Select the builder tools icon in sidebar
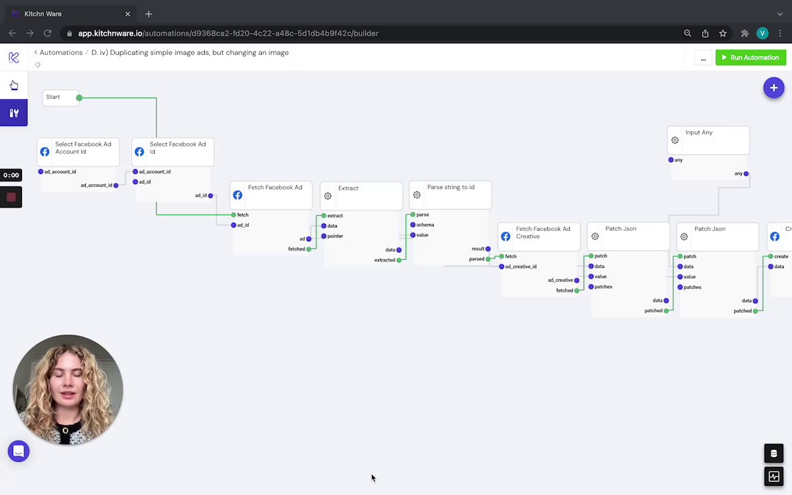Viewport: 792px width, 495px height. pos(14,113)
